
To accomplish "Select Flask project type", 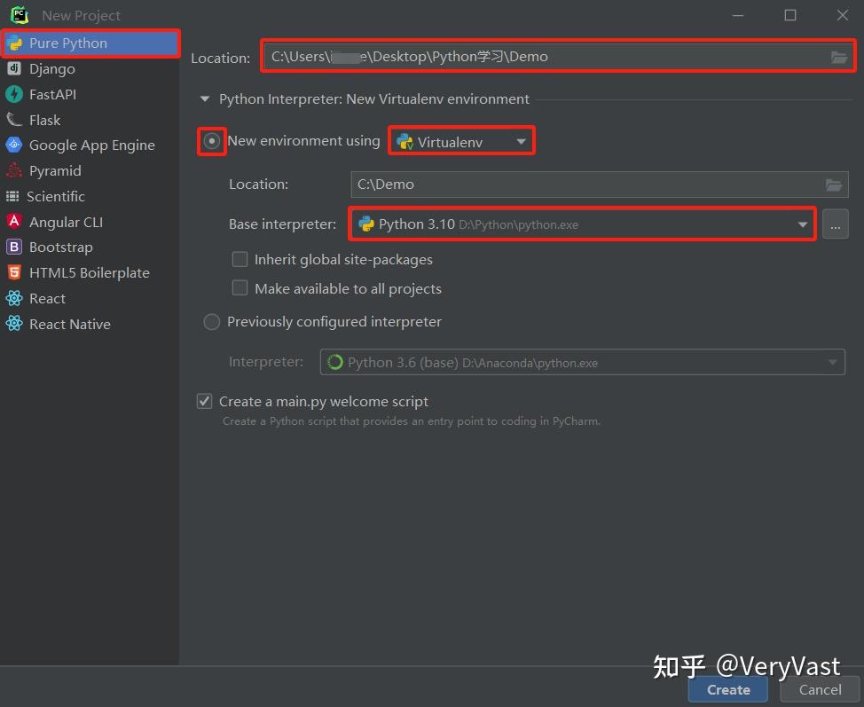I will click(x=90, y=120).
